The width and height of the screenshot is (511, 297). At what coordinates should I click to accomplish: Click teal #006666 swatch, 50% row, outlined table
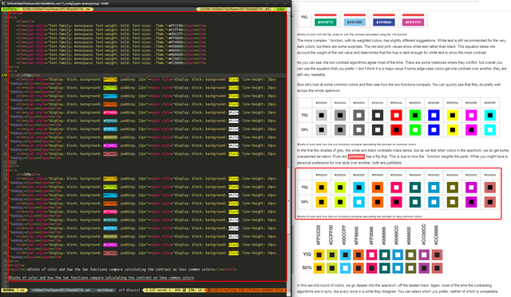click(415, 202)
